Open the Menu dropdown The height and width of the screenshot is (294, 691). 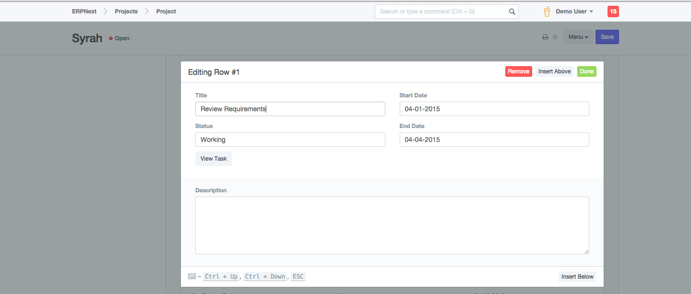click(x=578, y=37)
